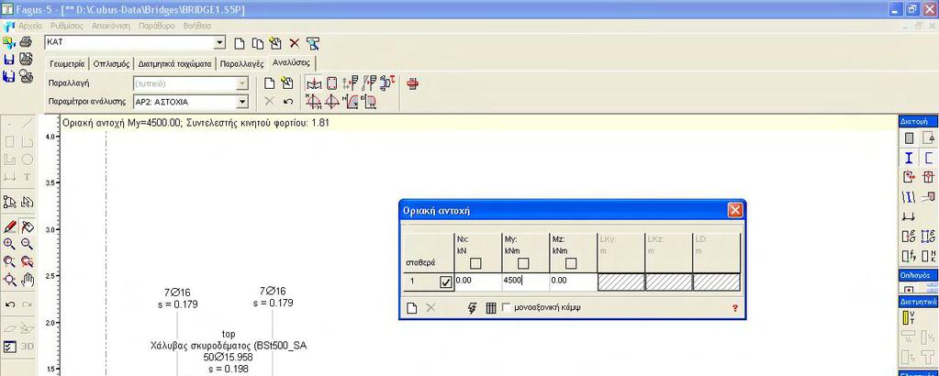Toggle the Nx column checkbox
The image size is (939, 376).
[475, 263]
